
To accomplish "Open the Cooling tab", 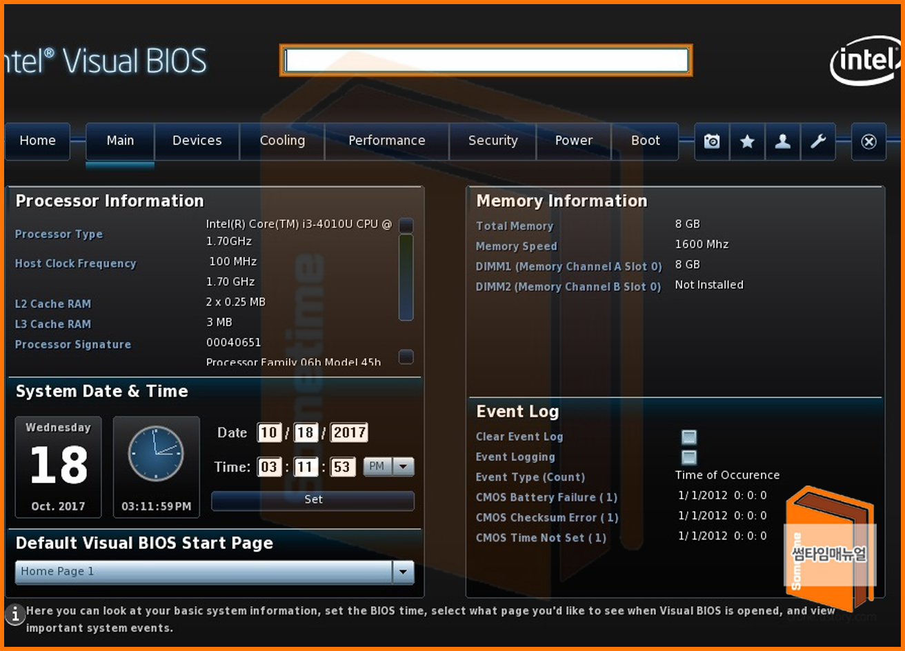I will 282,141.
